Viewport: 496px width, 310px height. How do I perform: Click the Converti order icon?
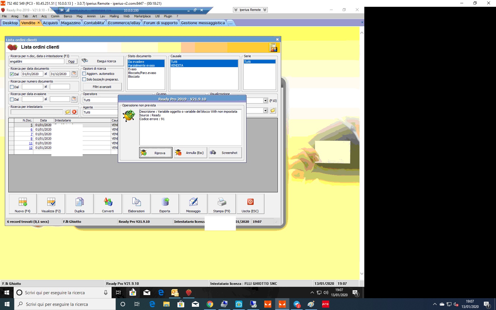point(108,204)
